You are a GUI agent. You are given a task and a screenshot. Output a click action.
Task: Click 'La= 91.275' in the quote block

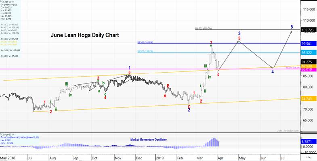tap(6, 16)
